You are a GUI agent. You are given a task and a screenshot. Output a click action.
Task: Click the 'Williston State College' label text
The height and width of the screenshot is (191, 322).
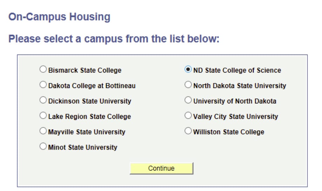click(x=229, y=132)
